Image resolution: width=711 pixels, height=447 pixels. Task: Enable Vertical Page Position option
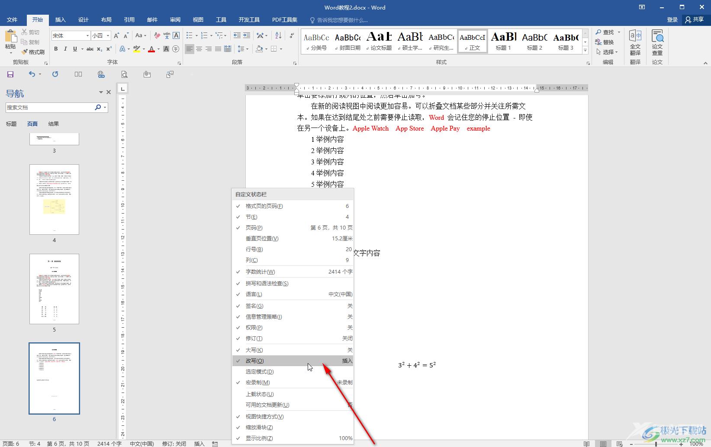(x=293, y=239)
